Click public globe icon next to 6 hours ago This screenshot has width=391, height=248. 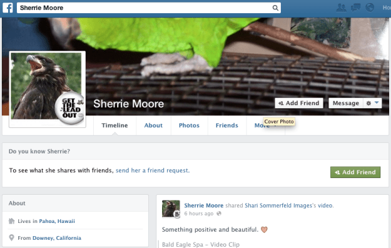(x=219, y=214)
